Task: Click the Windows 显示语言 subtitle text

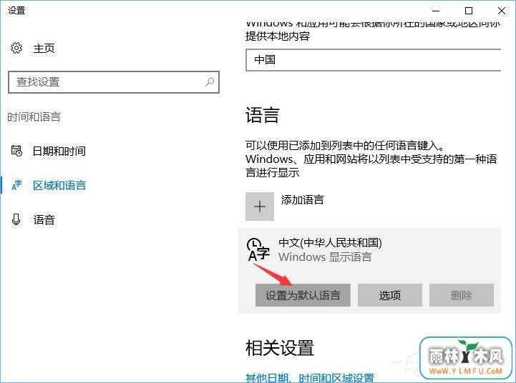Action: [x=325, y=257]
